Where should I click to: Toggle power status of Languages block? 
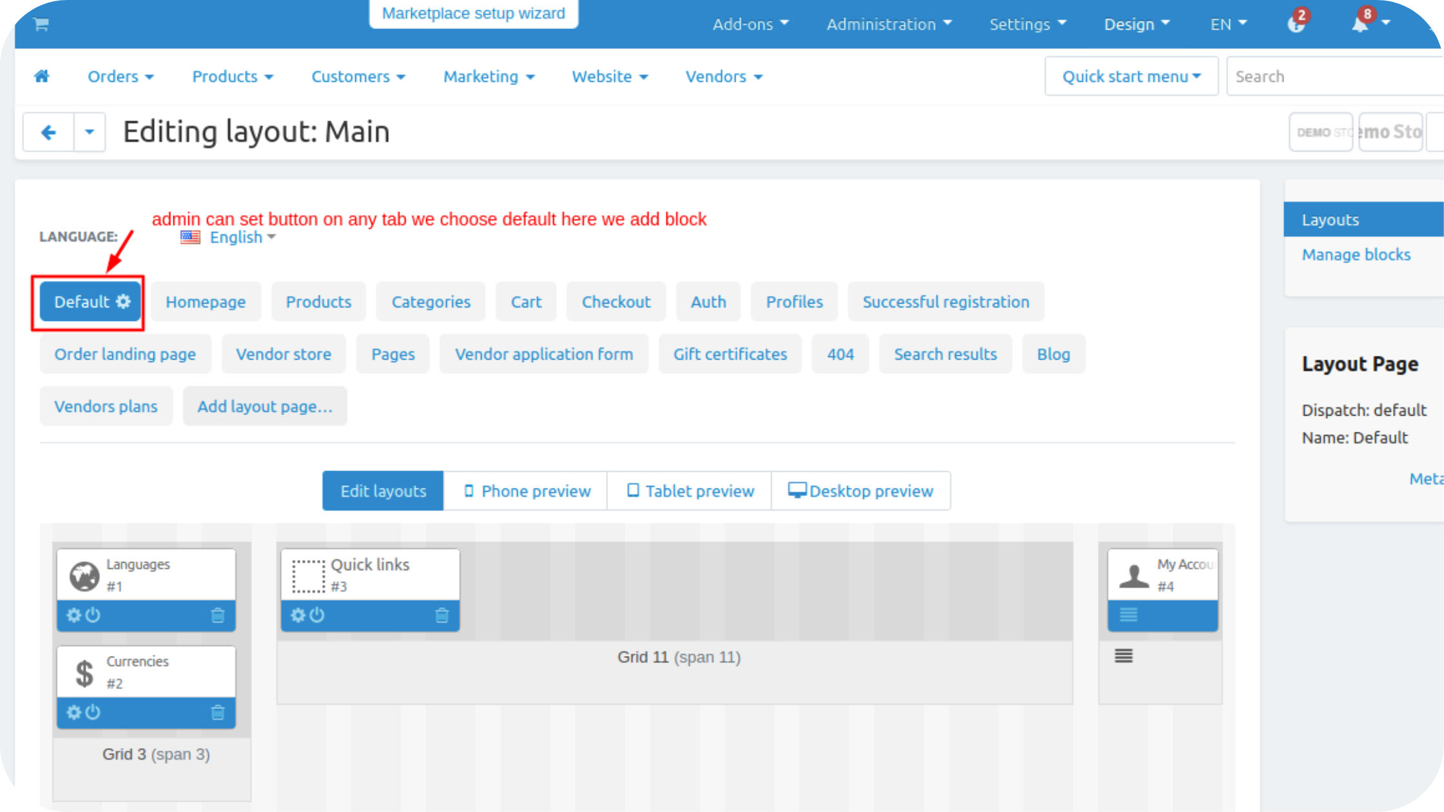(x=93, y=615)
